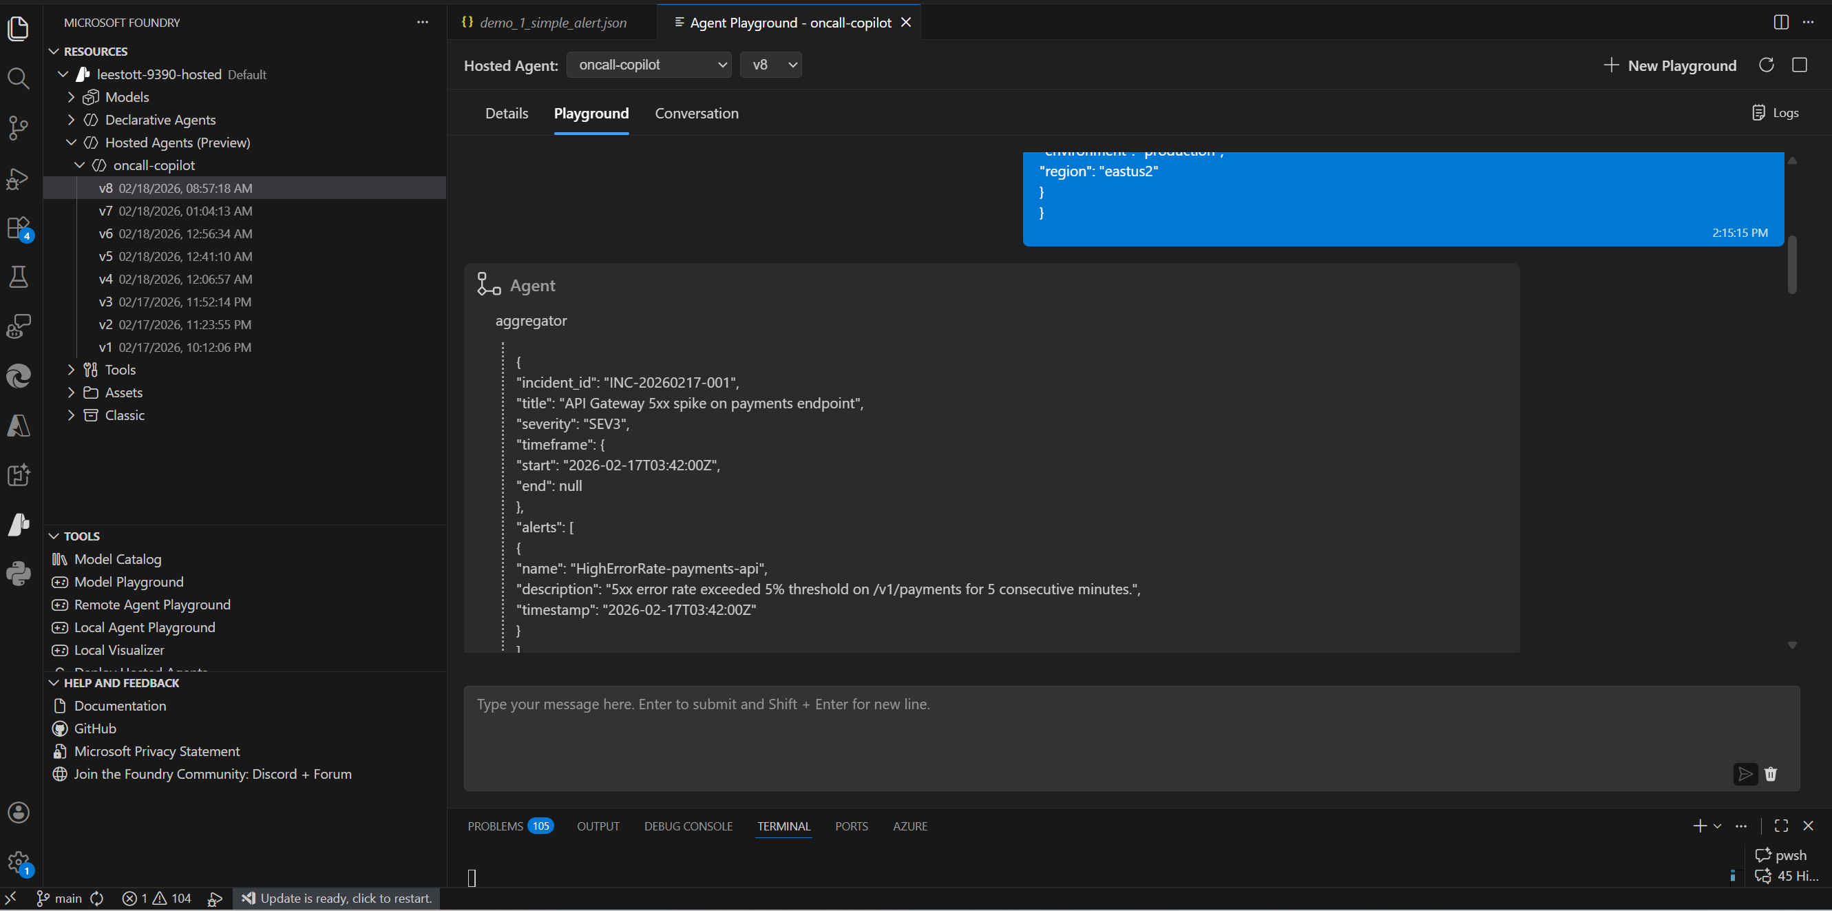Expand the Declarative Agents node
The image size is (1832, 911).
[71, 120]
